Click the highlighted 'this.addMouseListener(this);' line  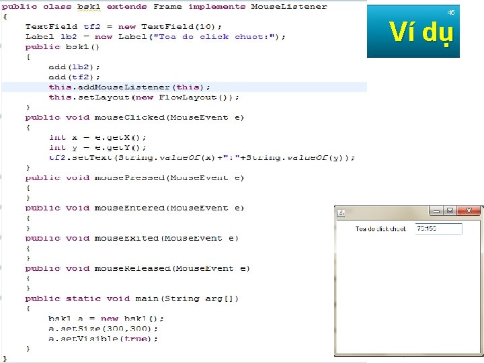129,87
